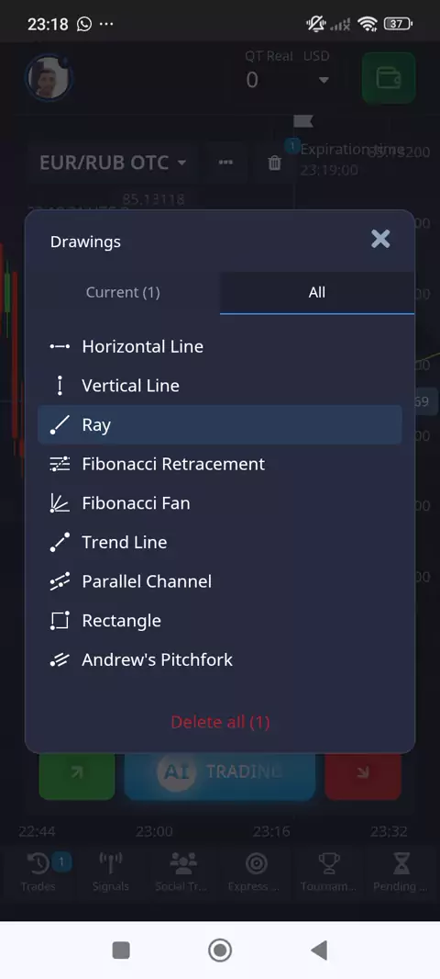Image resolution: width=440 pixels, height=979 pixels.
Task: Open the EUR/RUB OTC asset dropdown
Action: [x=112, y=163]
